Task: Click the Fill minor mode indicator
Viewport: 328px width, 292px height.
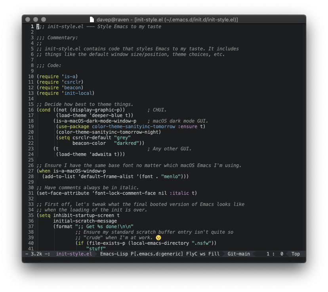Action: pyautogui.click(x=214, y=254)
